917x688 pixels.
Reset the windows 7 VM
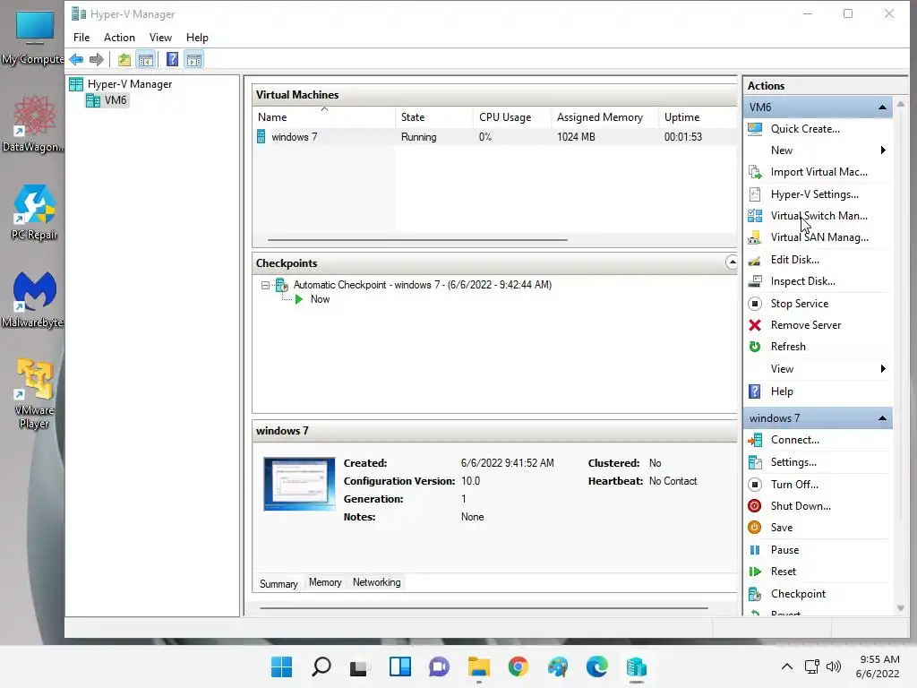coord(783,572)
